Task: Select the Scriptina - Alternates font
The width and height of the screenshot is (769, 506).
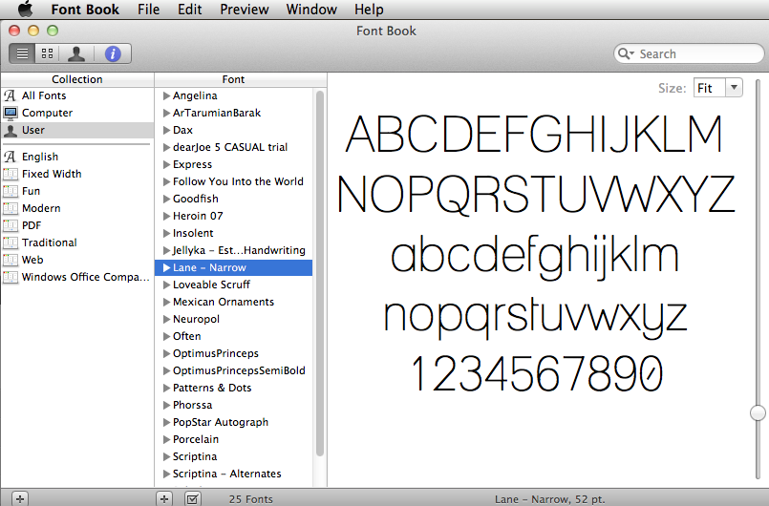Action: point(233,474)
